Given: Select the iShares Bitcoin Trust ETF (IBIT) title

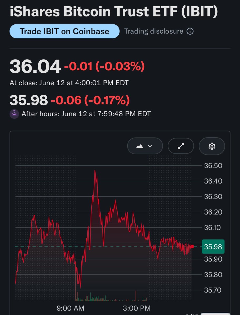Looking at the screenshot, I should 114,11.
